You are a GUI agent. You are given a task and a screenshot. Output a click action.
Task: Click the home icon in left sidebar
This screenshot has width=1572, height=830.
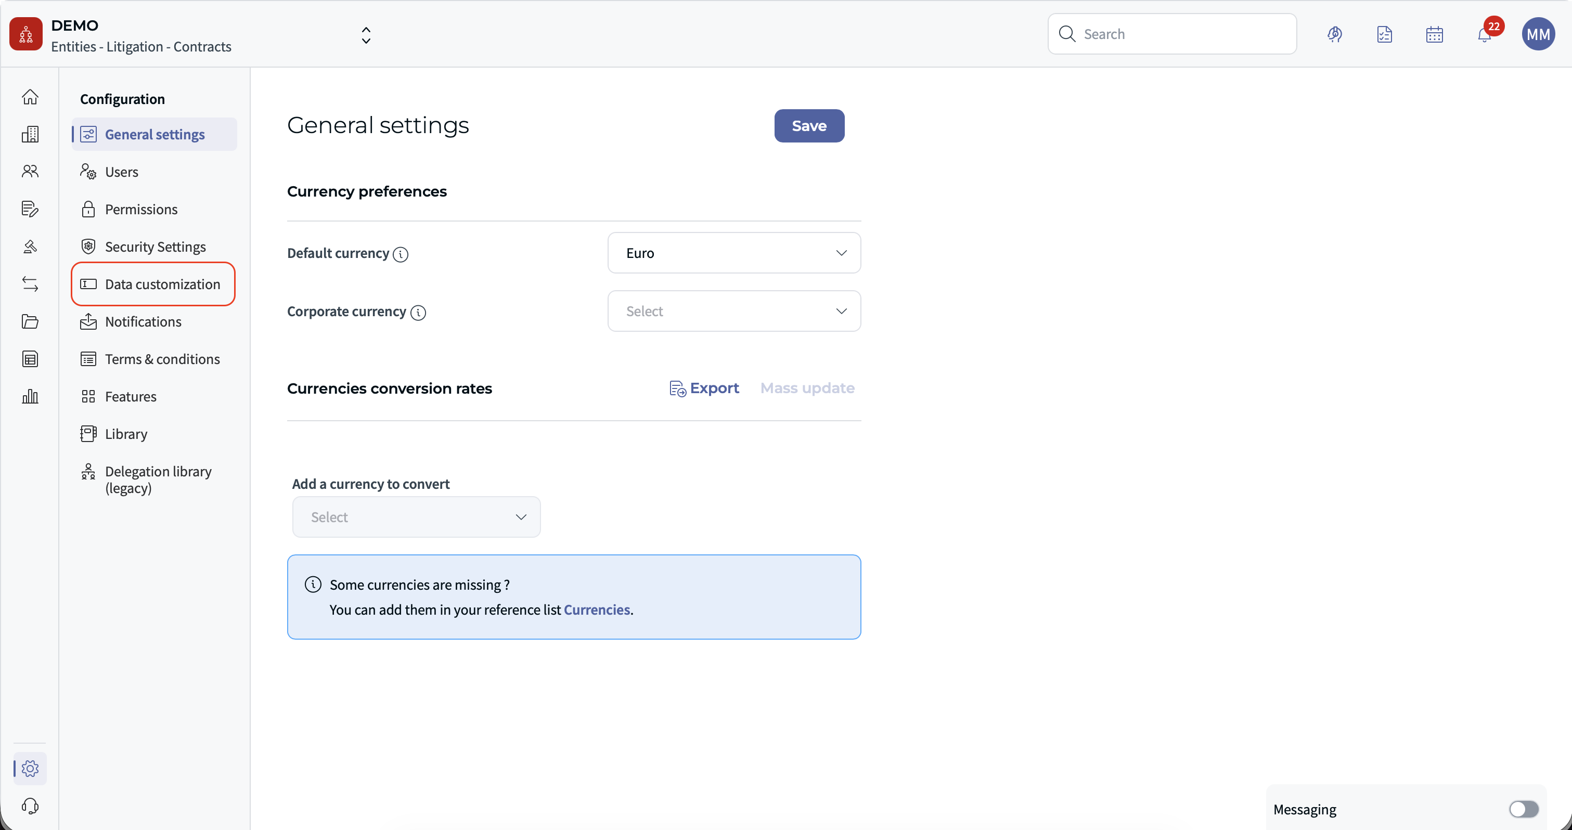pyautogui.click(x=30, y=97)
